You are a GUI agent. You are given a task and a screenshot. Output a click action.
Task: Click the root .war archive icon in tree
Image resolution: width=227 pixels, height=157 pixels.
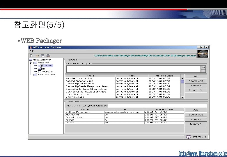pos(31,60)
